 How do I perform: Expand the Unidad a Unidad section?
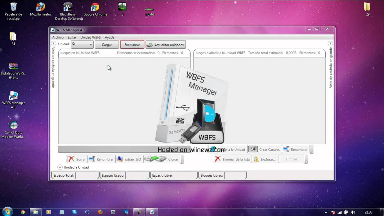[60, 167]
